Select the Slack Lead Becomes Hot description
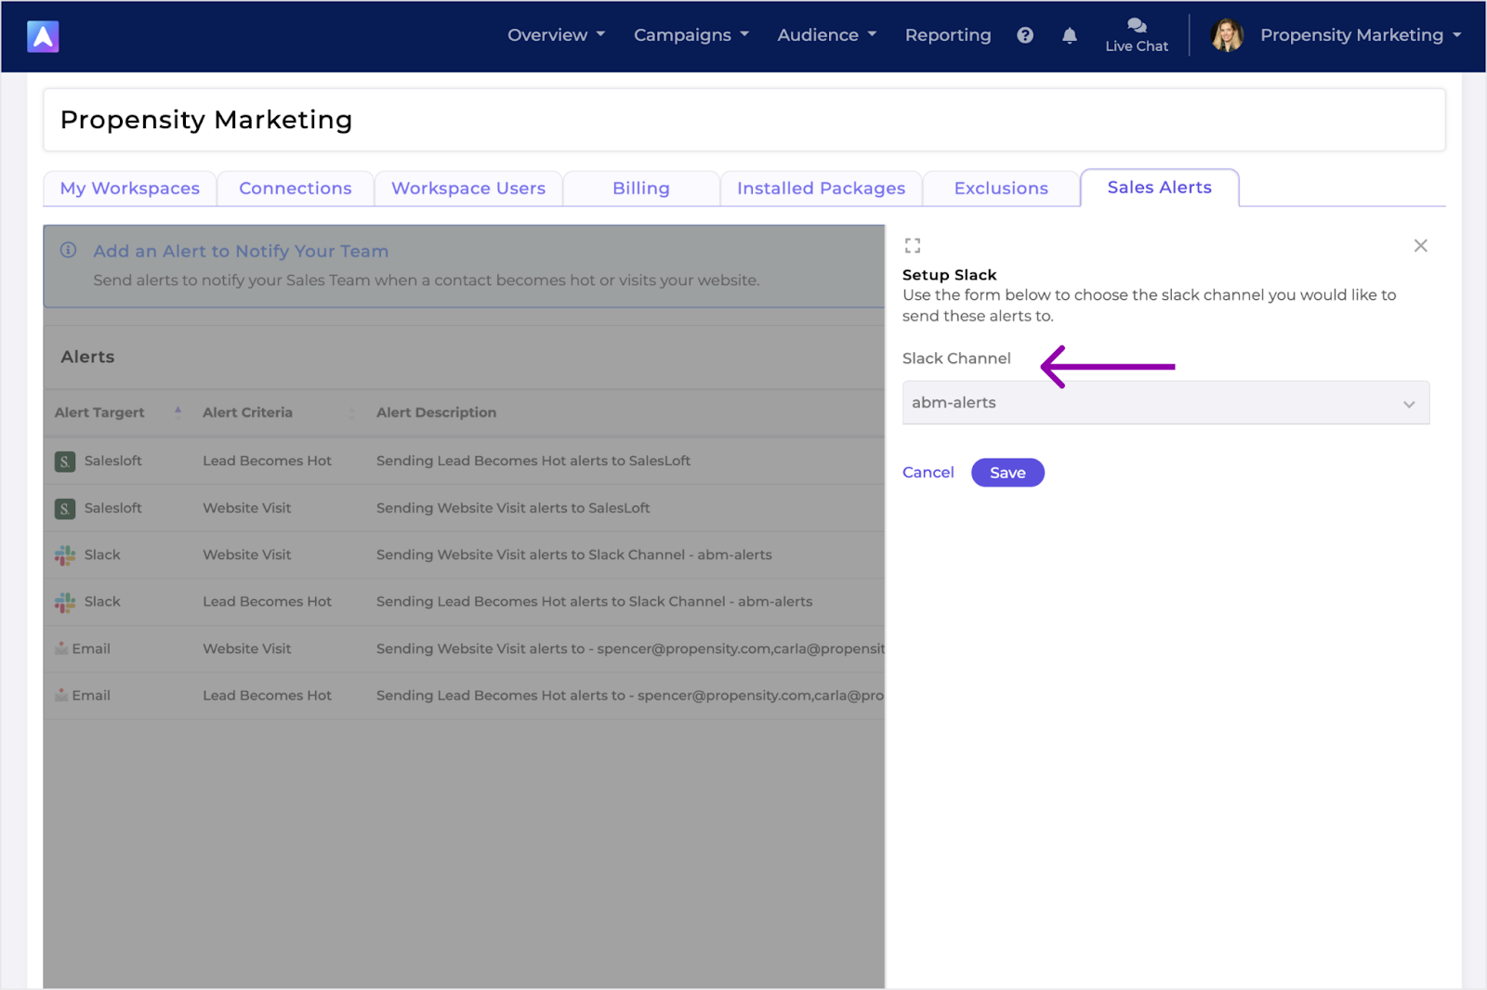1487x990 pixels. 594,602
